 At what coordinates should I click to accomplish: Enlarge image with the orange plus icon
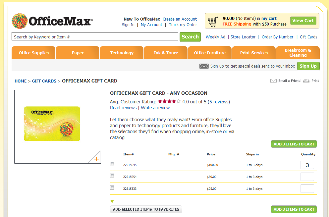96,159
